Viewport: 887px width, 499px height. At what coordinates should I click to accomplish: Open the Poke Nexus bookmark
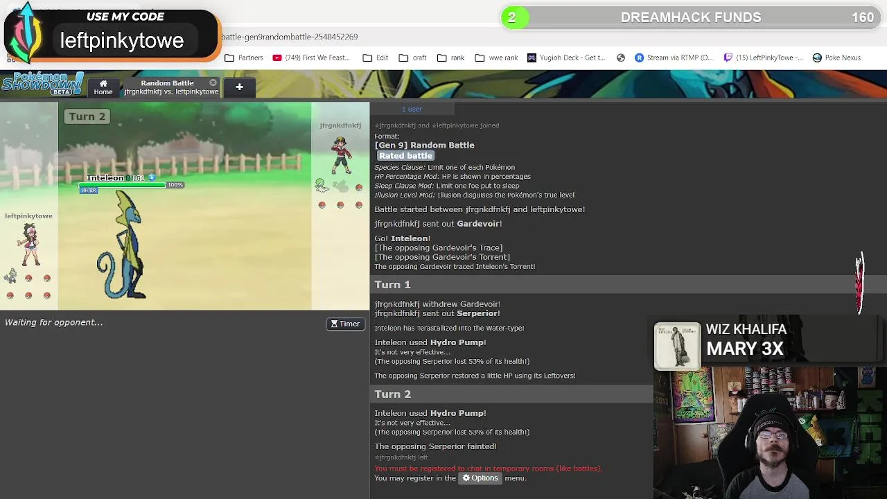click(836, 58)
